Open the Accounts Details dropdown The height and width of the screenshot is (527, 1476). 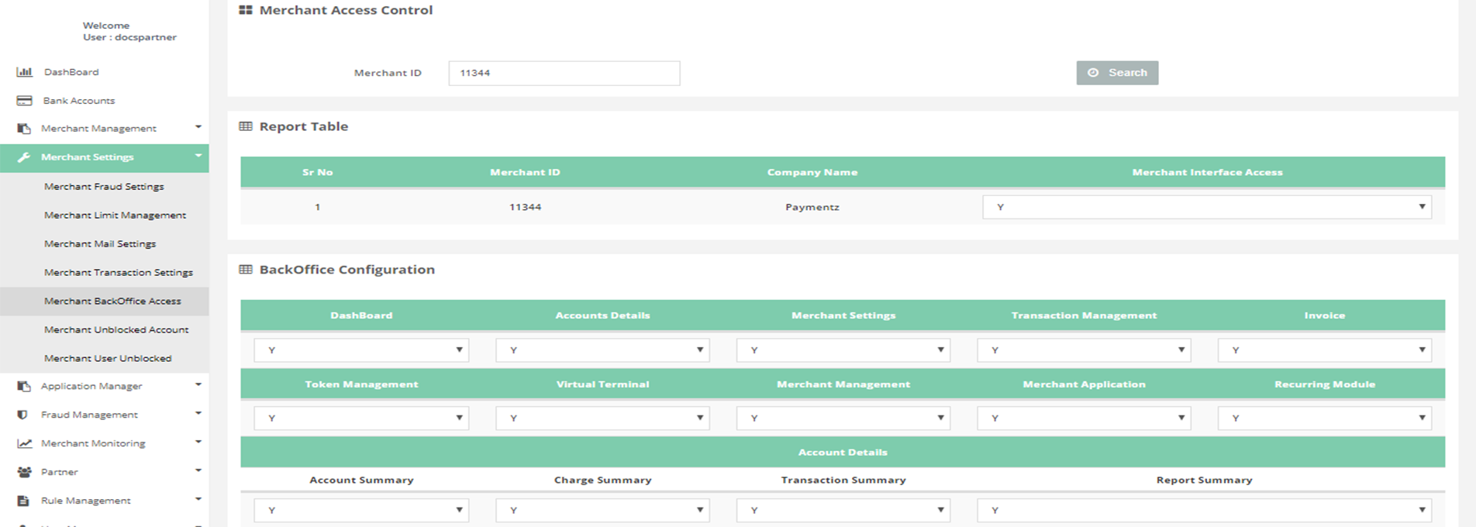point(602,350)
